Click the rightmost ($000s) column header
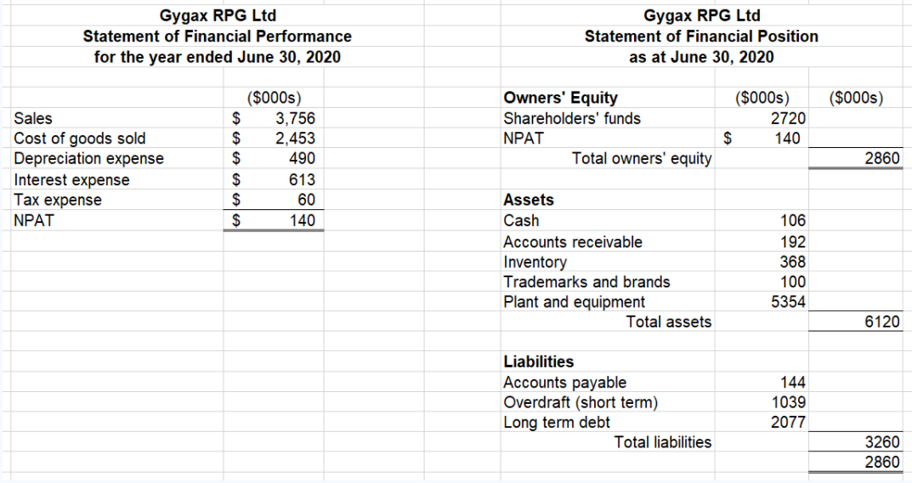Image resolution: width=912 pixels, height=483 pixels. 856,98
